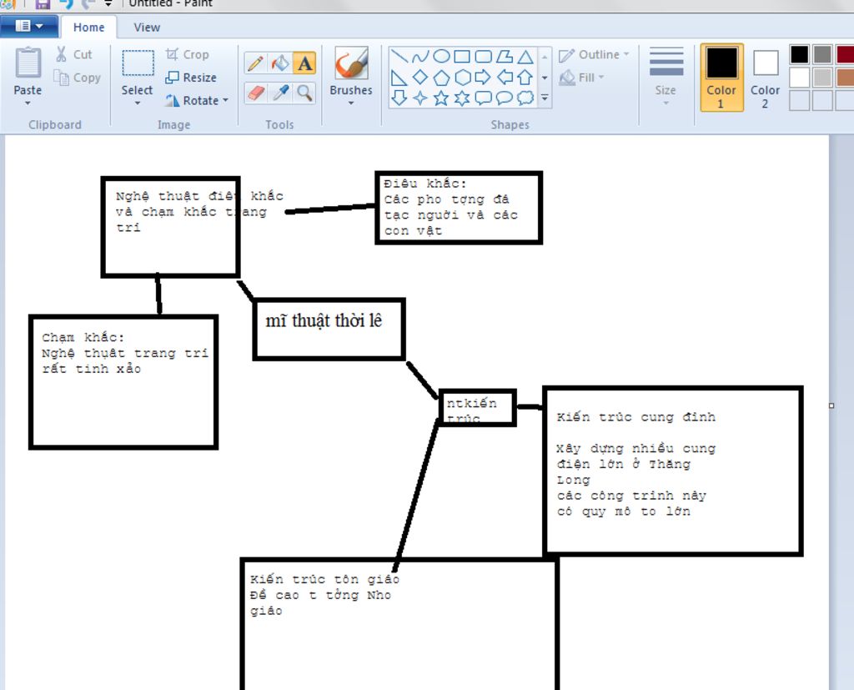
Task: Switch to the View tab
Action: pyautogui.click(x=147, y=28)
